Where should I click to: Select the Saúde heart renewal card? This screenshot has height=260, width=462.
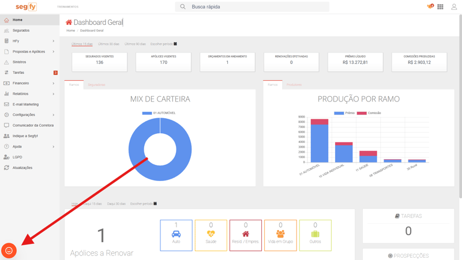click(x=211, y=235)
